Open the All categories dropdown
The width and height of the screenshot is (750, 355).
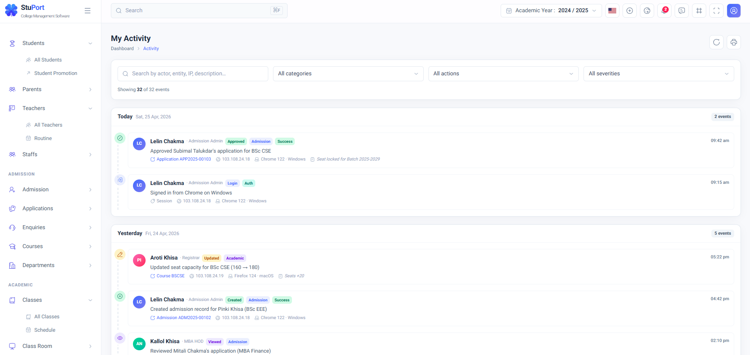348,74
